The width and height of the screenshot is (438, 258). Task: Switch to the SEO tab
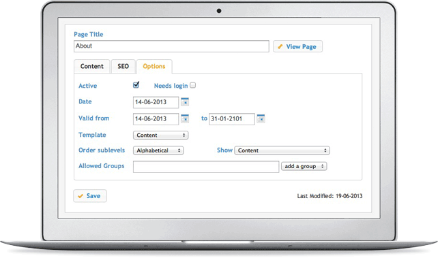pyautogui.click(x=123, y=66)
